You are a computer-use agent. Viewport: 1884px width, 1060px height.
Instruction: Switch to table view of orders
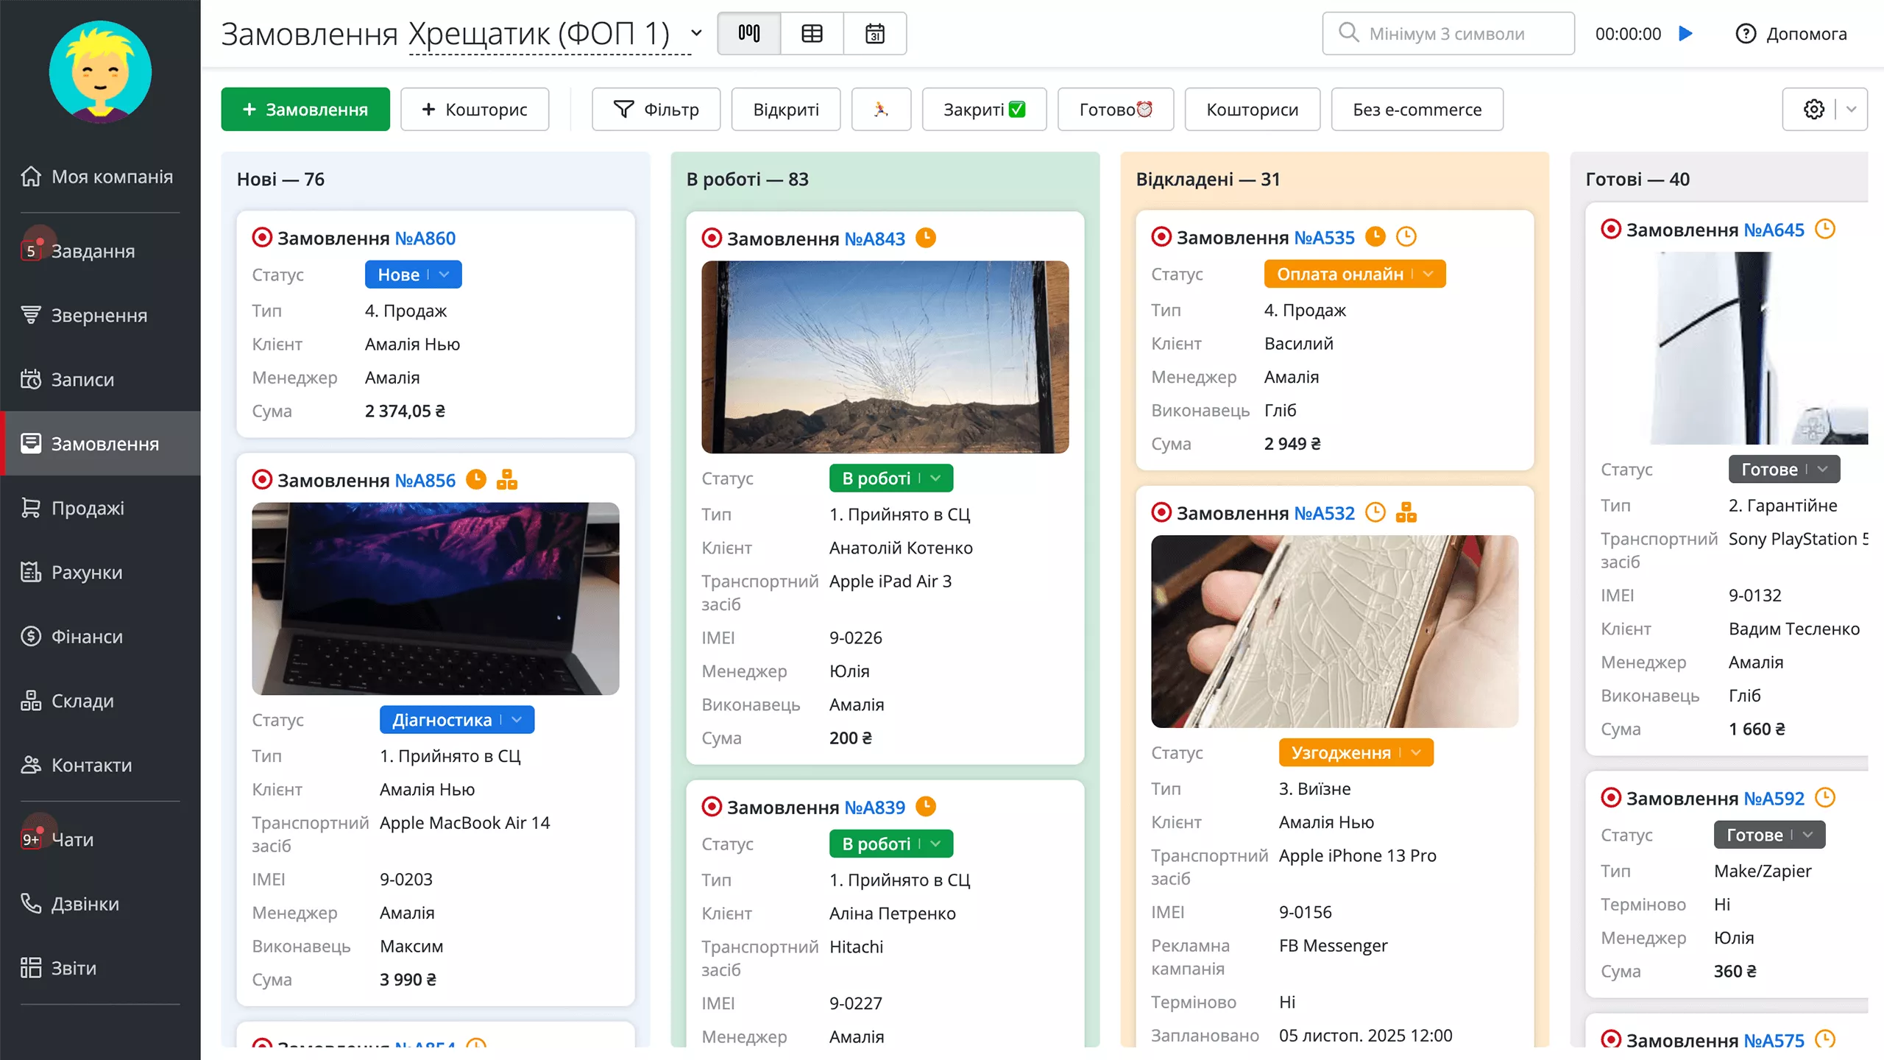(811, 33)
